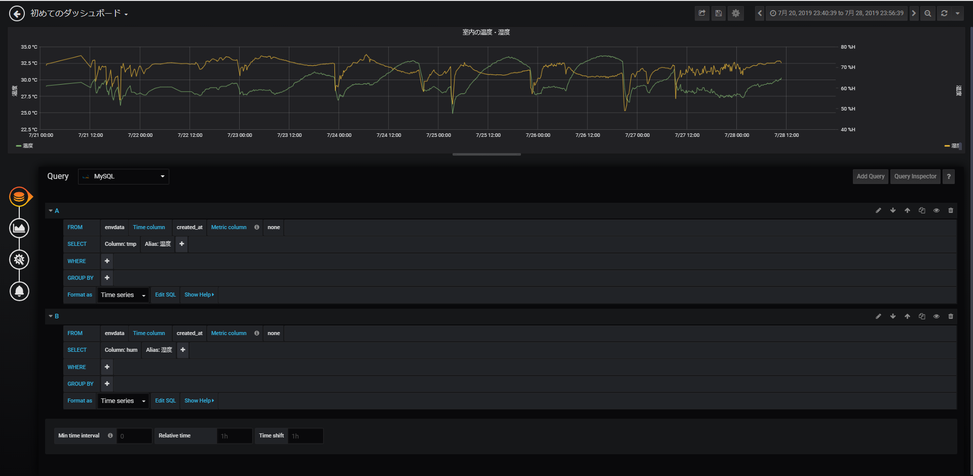
Task: Open dashboard settings gear icon
Action: click(x=736, y=13)
